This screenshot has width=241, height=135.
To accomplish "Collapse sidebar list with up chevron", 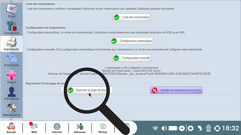I will click(11, 1).
